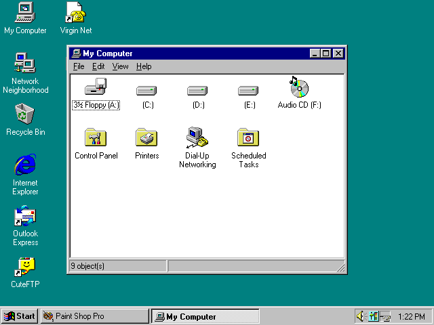
Task: Select the Scheduled Tasks folder icon
Action: point(248,137)
